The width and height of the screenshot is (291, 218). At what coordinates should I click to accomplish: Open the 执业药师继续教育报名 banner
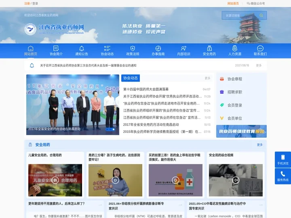click(241, 131)
